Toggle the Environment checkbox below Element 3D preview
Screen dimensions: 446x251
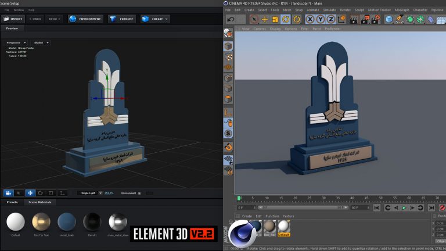pos(139,193)
